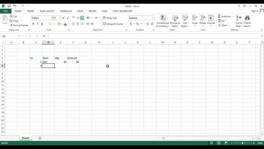Select the Sheet1 tab
The height and width of the screenshot is (149, 264).
(x=26, y=138)
